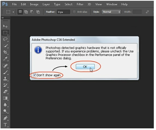This screenshot has width=156, height=130.
Task: Select the Gradient tool
Action: [x=5, y=98]
